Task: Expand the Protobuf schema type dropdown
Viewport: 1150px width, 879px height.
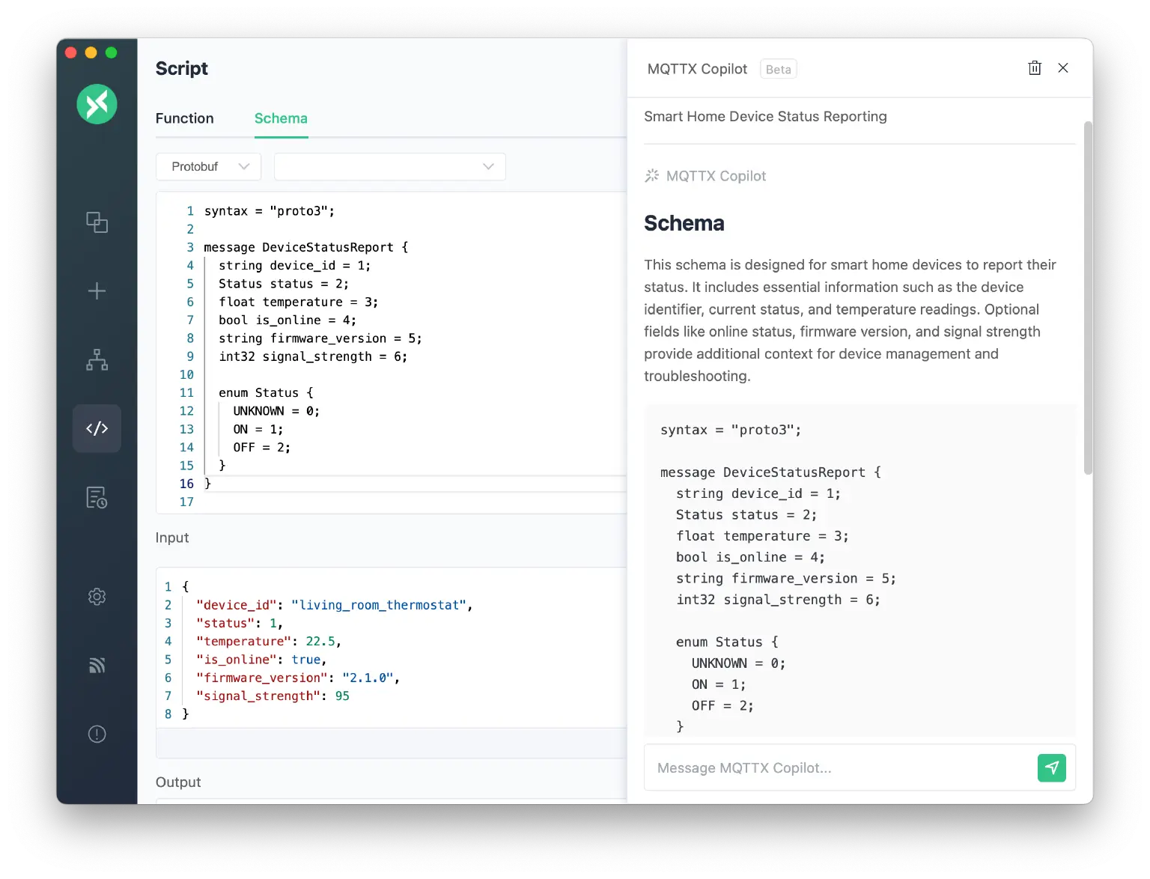Action: click(209, 166)
